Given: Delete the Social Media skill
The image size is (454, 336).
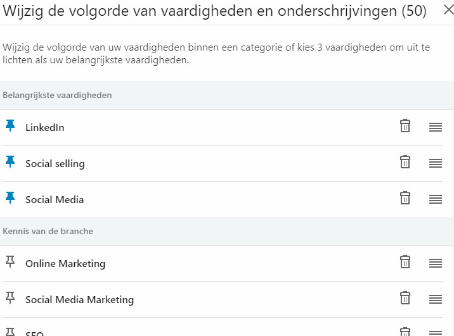Looking at the screenshot, I should 405,198.
